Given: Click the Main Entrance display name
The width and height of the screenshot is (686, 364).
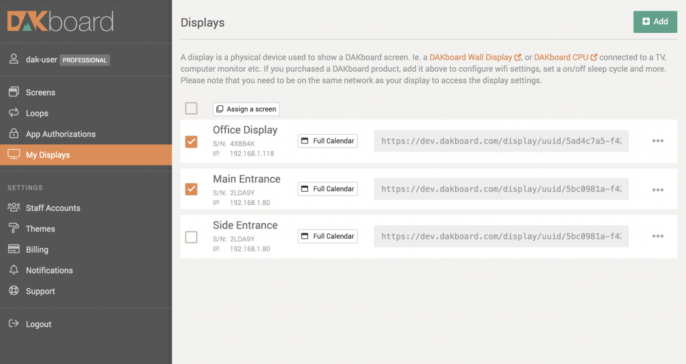Looking at the screenshot, I should point(247,179).
